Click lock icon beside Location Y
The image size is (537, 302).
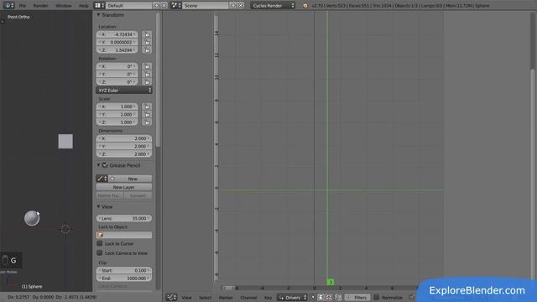147,43
